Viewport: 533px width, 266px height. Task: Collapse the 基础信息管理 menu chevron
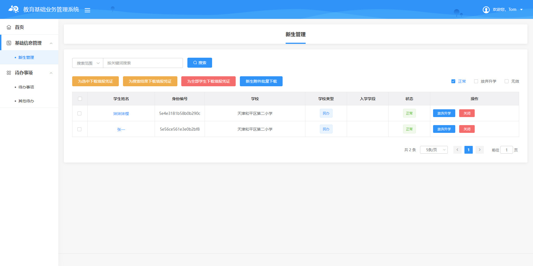point(51,43)
